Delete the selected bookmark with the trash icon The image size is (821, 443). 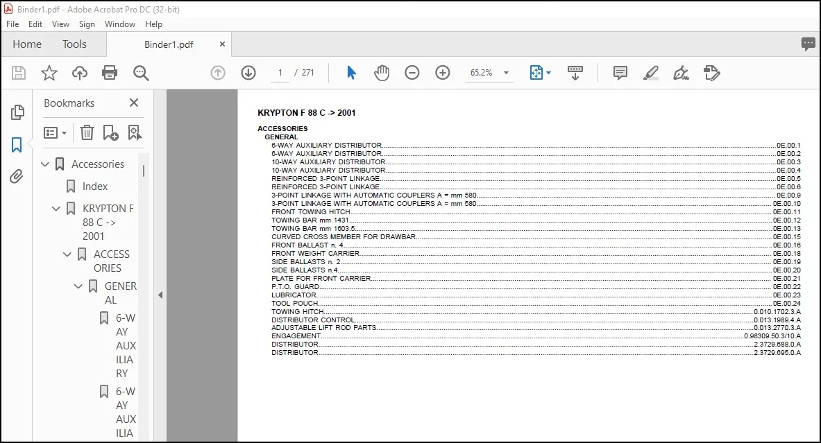pos(87,133)
